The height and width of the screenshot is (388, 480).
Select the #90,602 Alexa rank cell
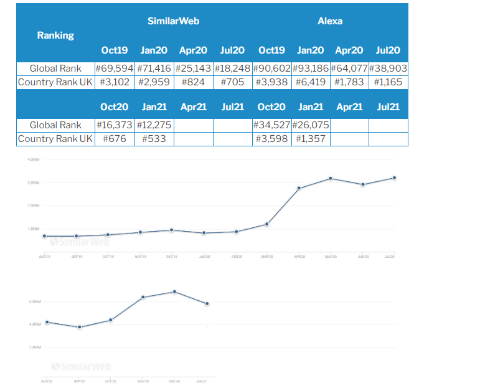(272, 69)
